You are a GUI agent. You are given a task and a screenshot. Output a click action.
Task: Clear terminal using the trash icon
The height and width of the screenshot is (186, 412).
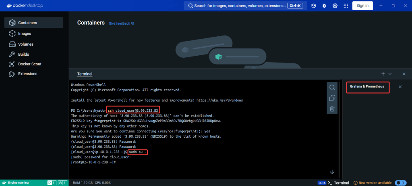[x=332, y=109]
